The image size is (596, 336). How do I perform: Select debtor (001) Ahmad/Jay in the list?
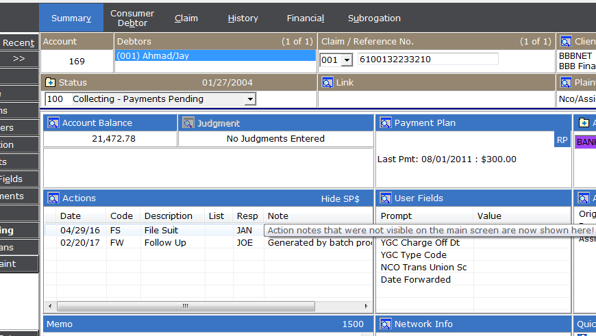(x=214, y=56)
